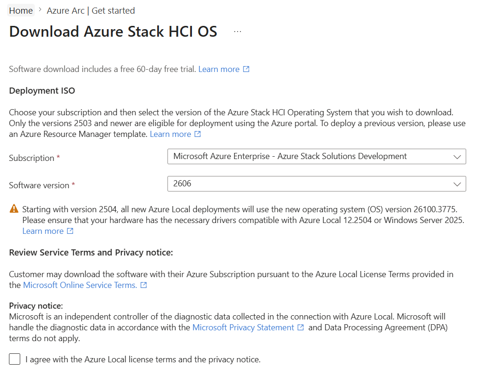Open the Software version dropdown showing 2606

click(x=317, y=184)
